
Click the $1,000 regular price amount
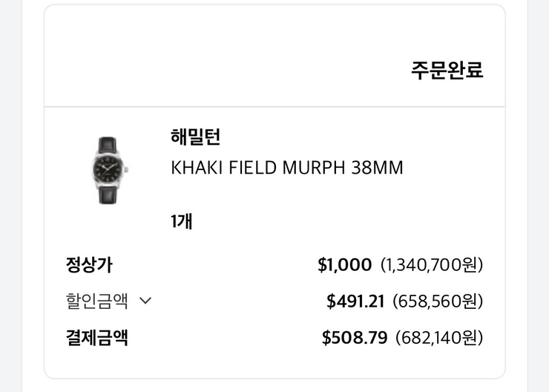click(344, 265)
